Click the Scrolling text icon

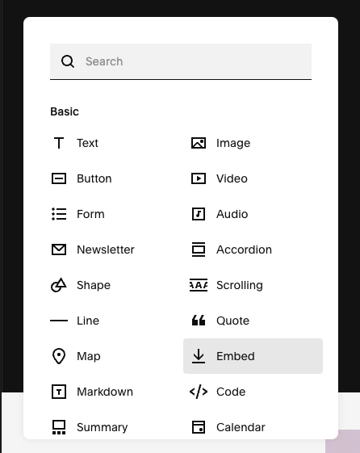pos(199,285)
